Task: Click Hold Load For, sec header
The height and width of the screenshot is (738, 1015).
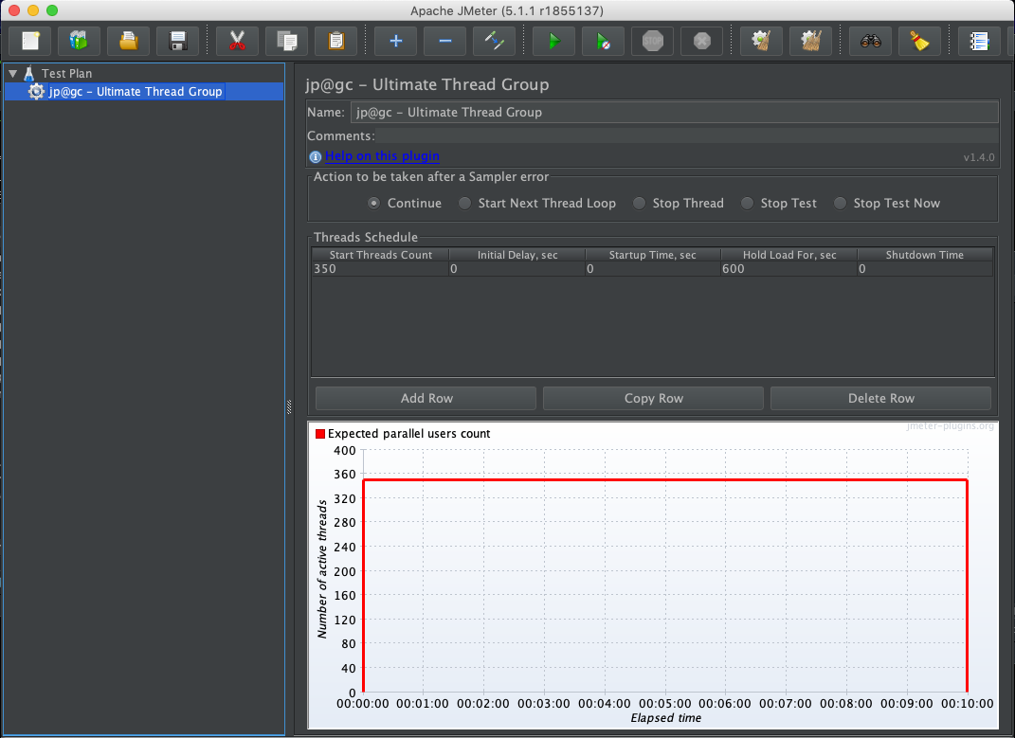Action: click(789, 255)
